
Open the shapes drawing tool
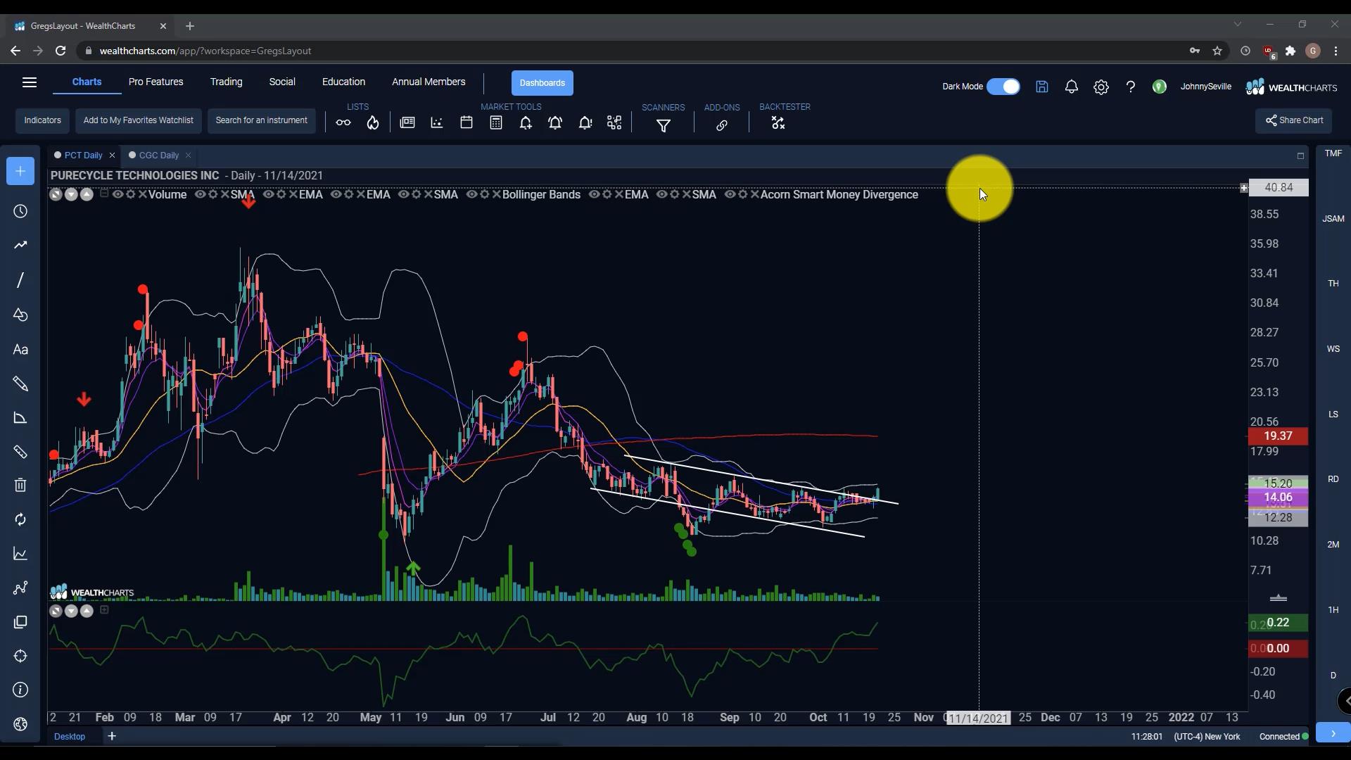[x=20, y=315]
